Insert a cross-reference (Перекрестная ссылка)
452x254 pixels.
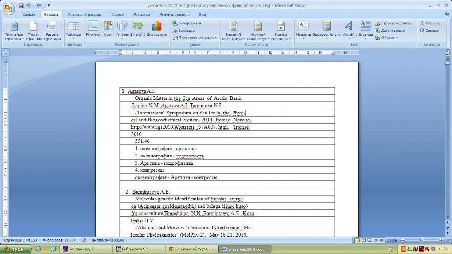tap(194, 38)
